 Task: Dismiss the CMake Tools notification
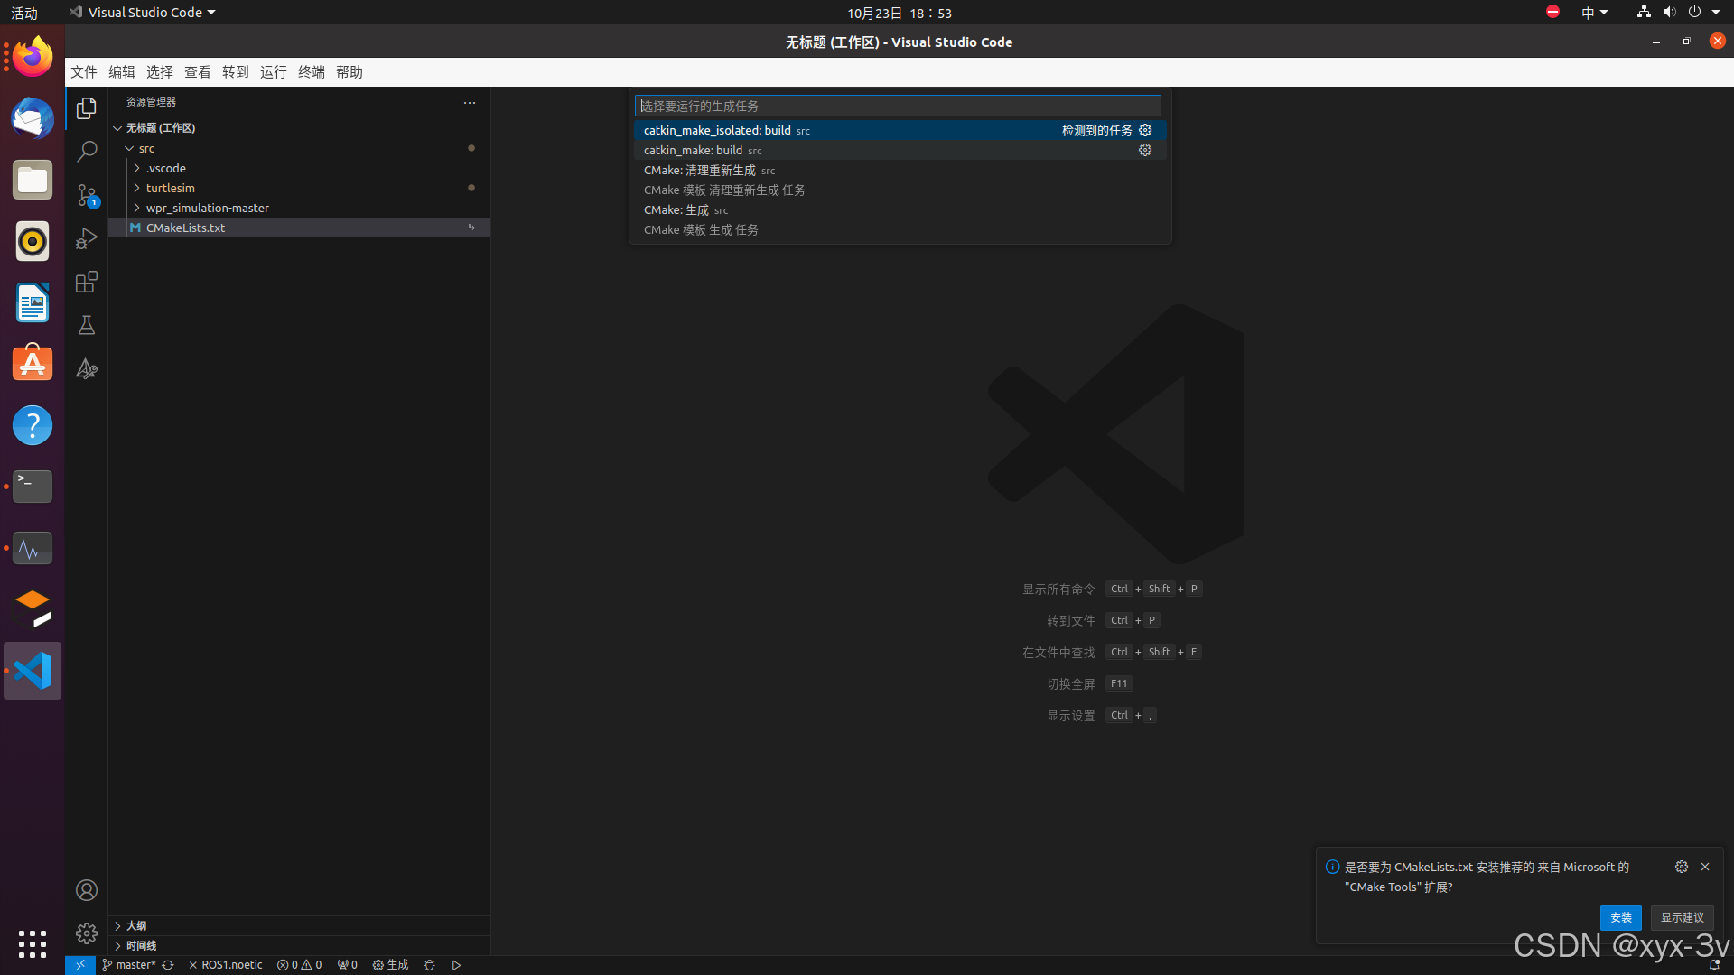point(1705,867)
